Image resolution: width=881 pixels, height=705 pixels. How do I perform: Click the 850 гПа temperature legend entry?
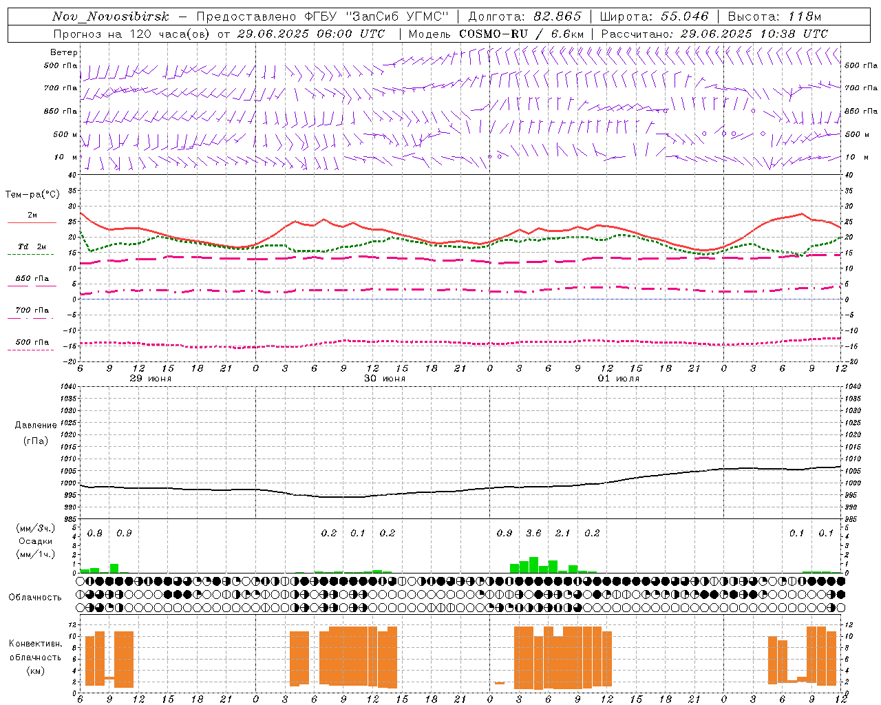point(32,279)
